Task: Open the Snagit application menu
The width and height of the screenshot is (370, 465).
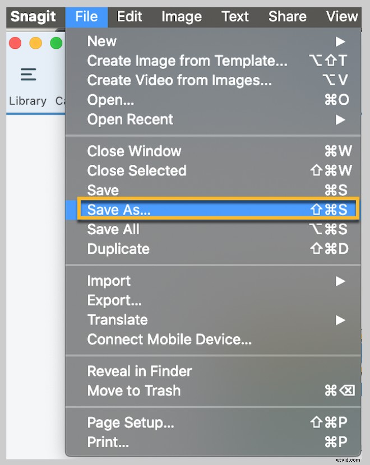Action: click(35, 16)
